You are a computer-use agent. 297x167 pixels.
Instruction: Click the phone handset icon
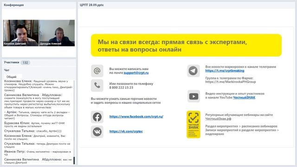click(97, 85)
